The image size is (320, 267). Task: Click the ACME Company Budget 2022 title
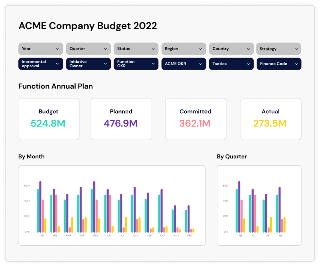(x=88, y=26)
